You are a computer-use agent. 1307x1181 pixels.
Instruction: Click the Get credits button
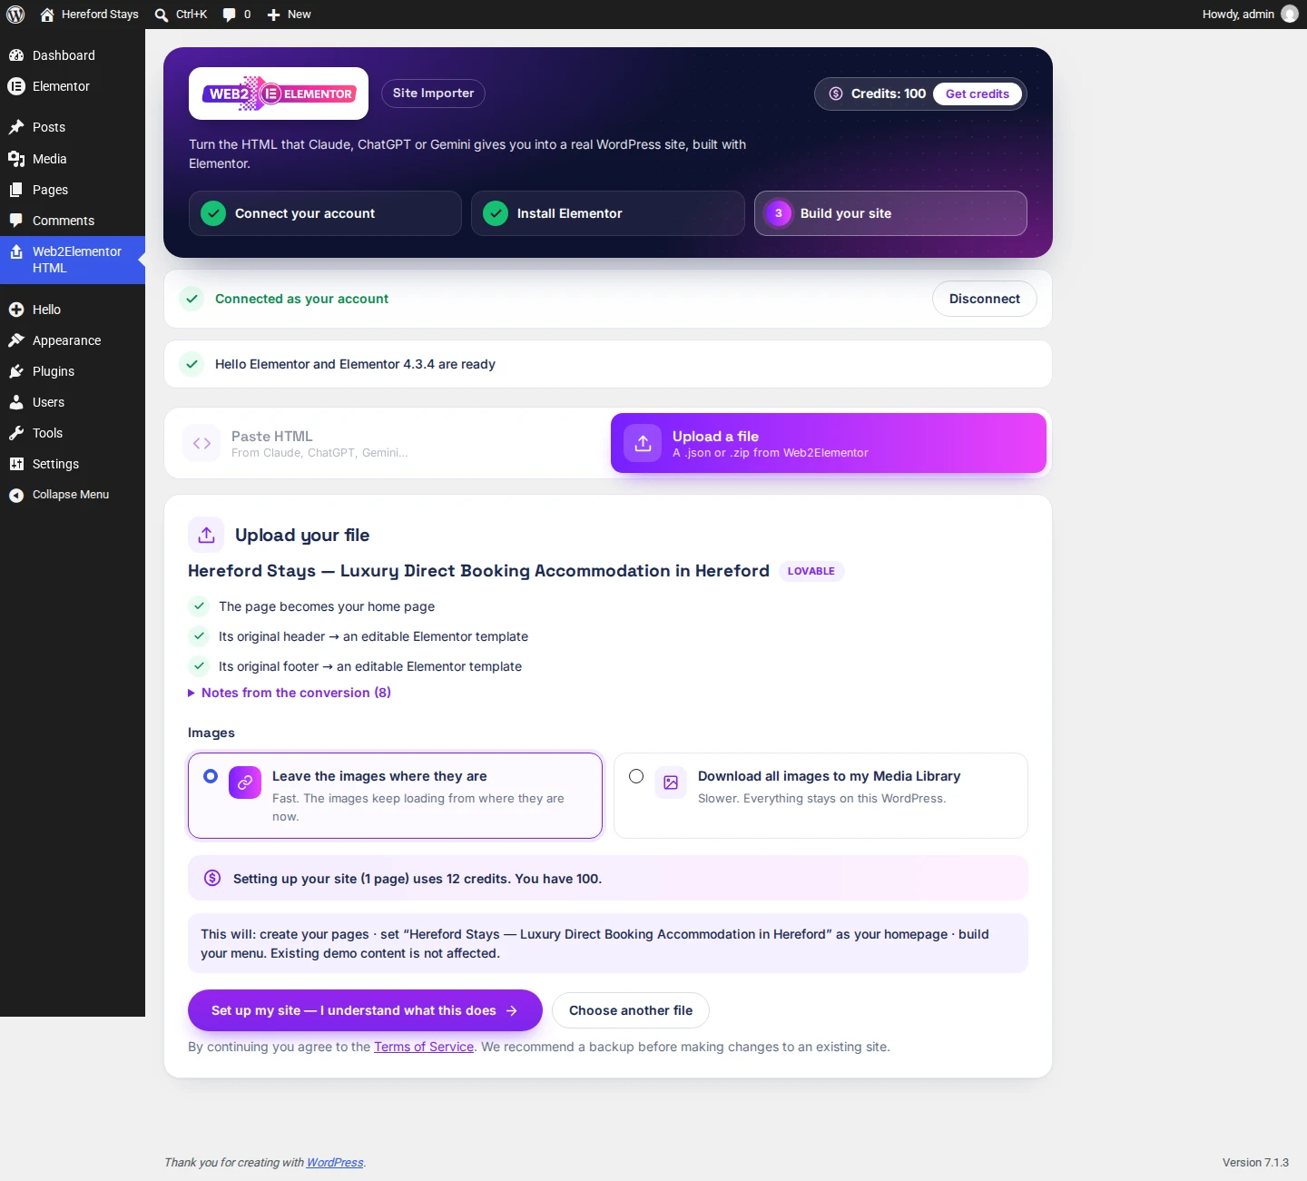[x=978, y=93]
